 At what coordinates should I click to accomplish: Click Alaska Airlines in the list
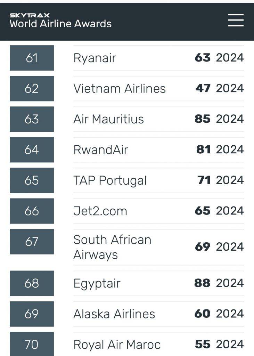point(114,314)
